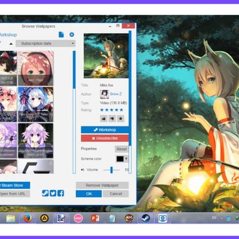Image resolution: width=239 pixels, height=239 pixels.
Task: Click the Volume speaker icon
Action: pyautogui.click(x=83, y=170)
